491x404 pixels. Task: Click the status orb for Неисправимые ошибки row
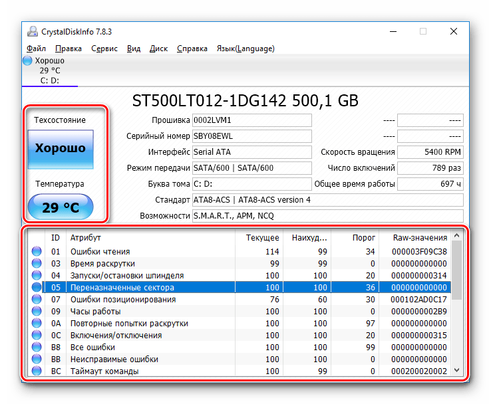pyautogui.click(x=37, y=359)
